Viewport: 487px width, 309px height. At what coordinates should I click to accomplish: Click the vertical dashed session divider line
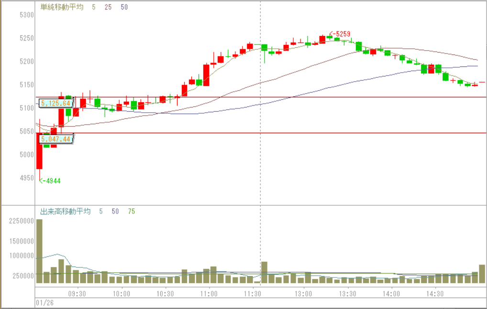(260, 143)
